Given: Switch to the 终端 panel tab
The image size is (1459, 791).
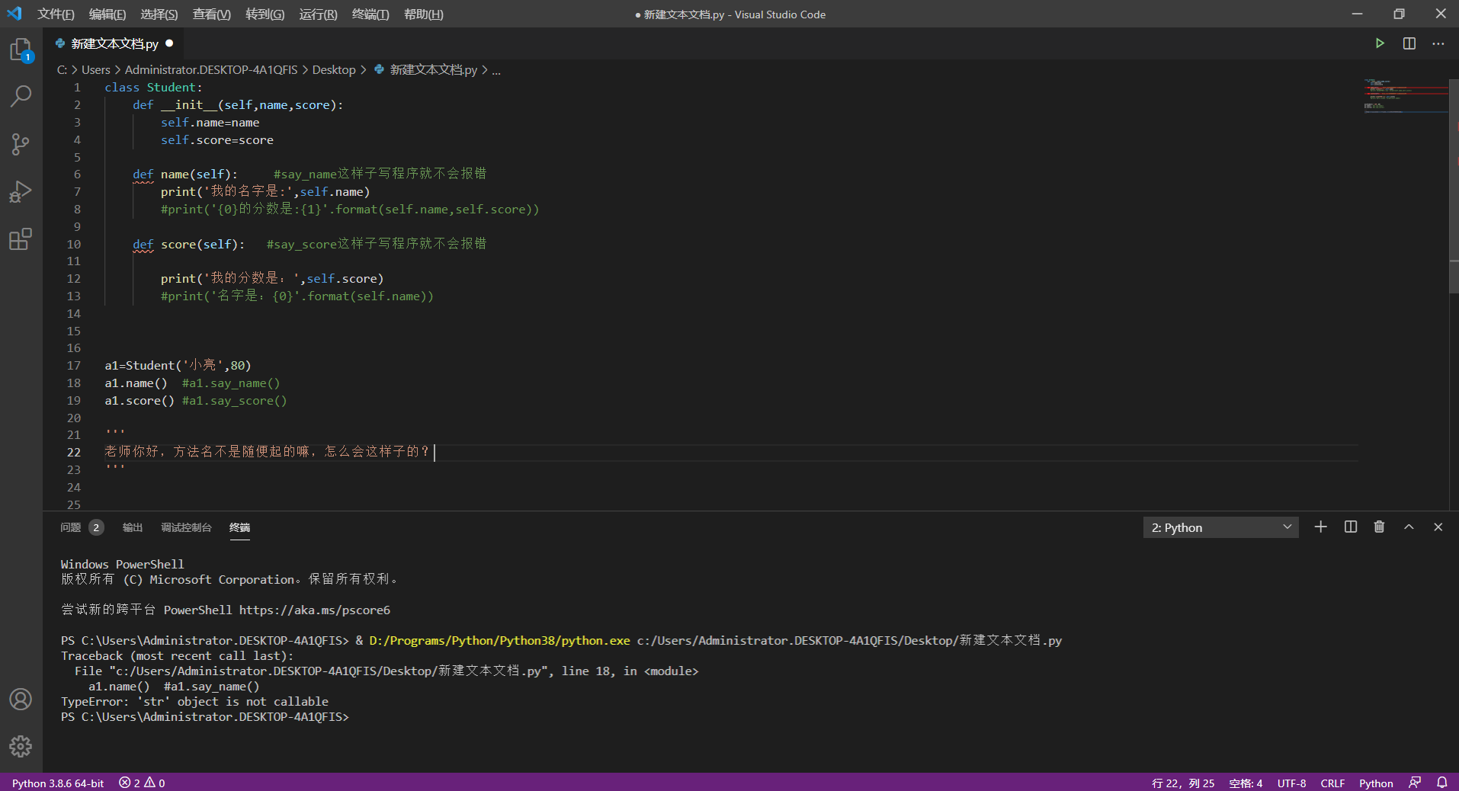Looking at the screenshot, I should [x=239, y=527].
